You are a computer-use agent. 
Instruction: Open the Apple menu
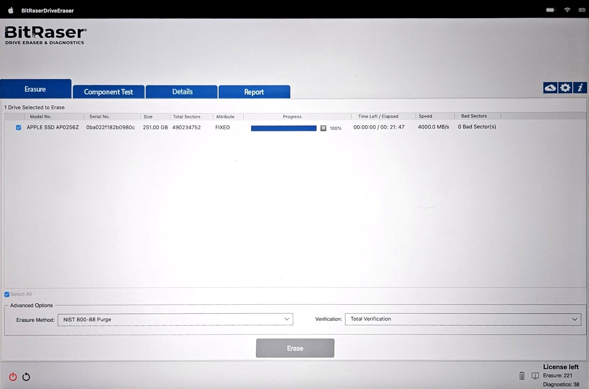coord(11,10)
